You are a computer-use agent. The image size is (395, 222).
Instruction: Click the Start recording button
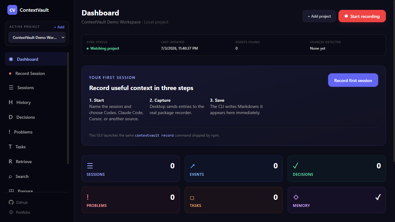click(362, 16)
